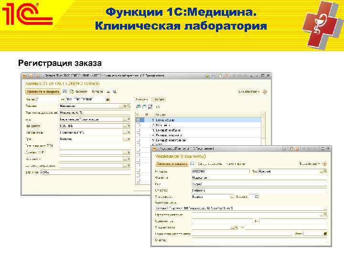344x258 pixels.
Task: Uncheck the checkbox for row 1 'Белок общий'
Action: [x=138, y=120]
